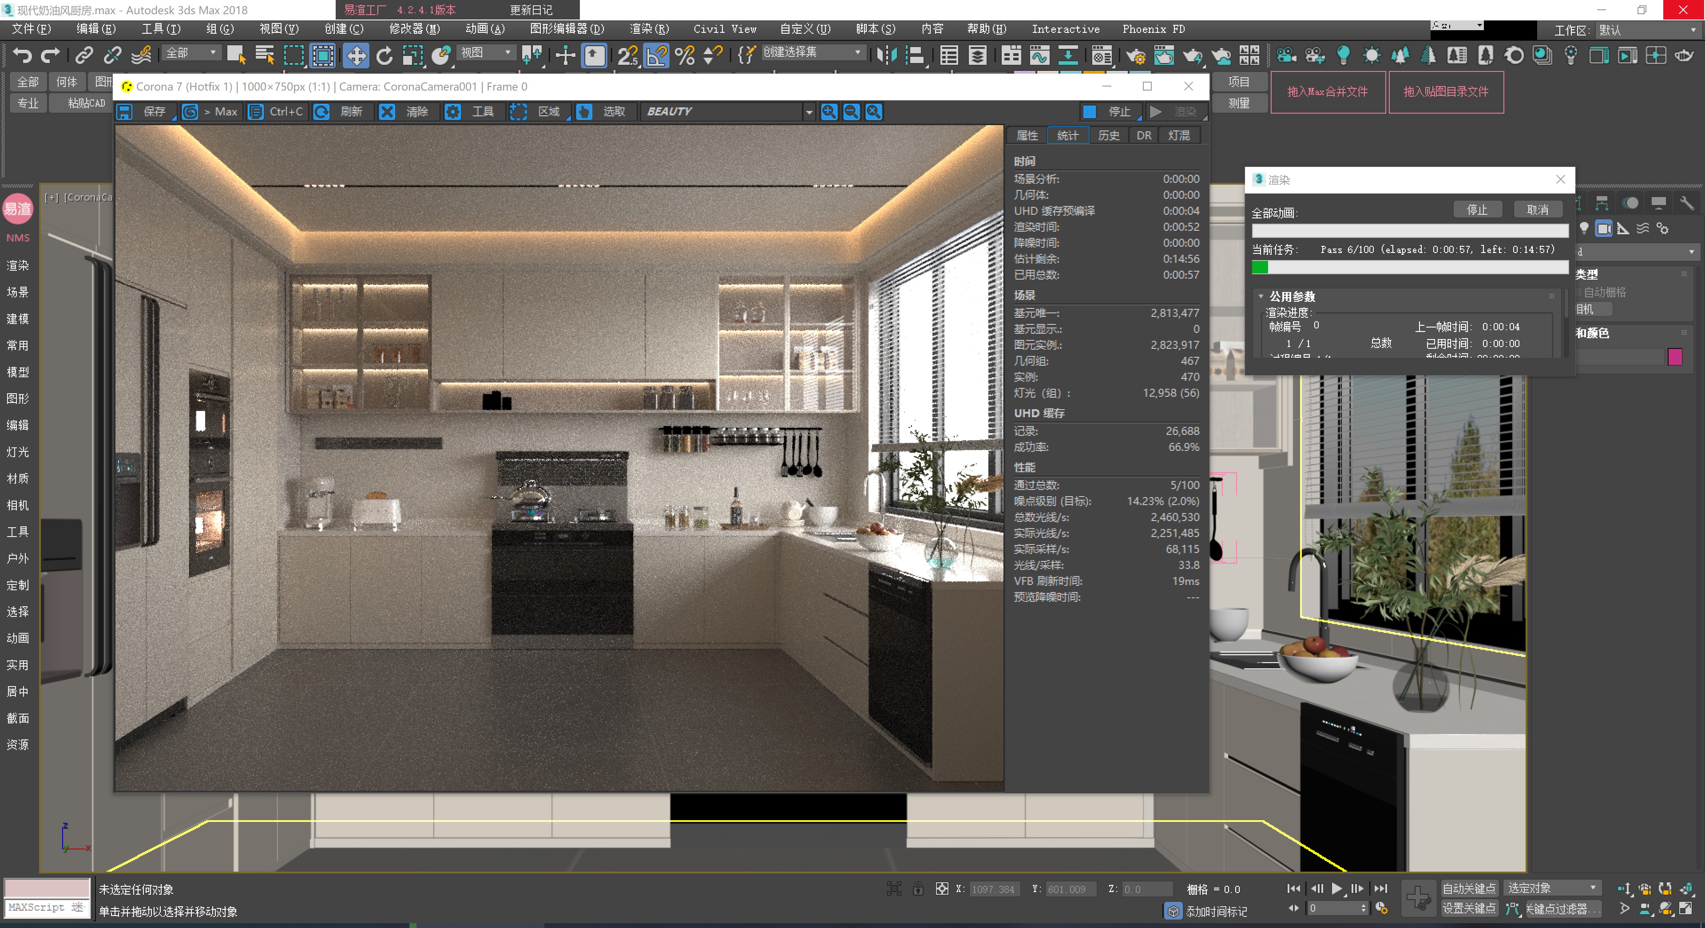Toggle the Selection Lock padlock icon

918,889
